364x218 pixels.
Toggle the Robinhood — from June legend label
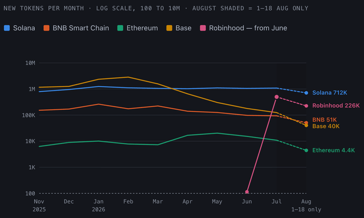point(248,28)
